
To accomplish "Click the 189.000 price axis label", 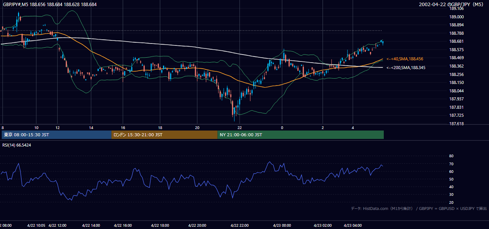I will (x=456, y=17).
